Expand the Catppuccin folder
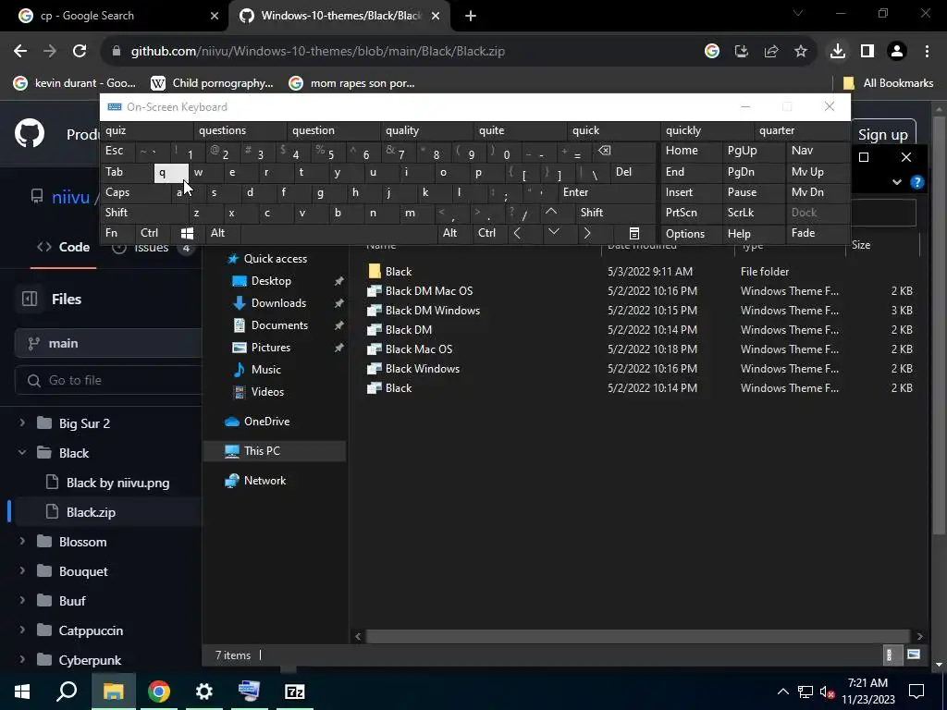The height and width of the screenshot is (710, 947). [x=22, y=630]
